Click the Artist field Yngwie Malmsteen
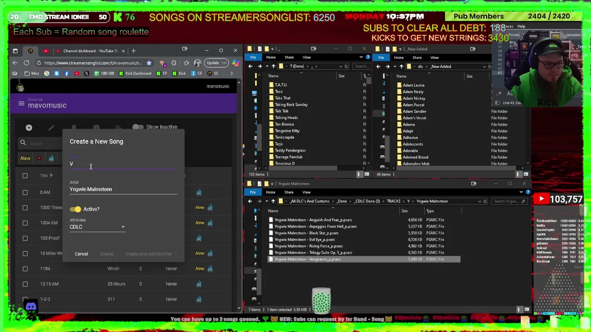The image size is (591, 332). click(x=123, y=189)
